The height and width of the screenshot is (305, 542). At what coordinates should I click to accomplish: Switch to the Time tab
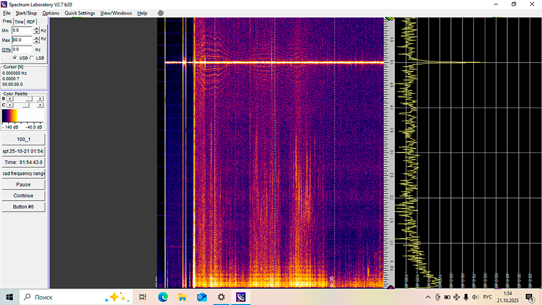click(x=19, y=22)
